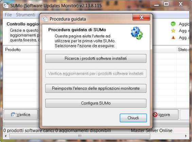192x142 pixels.
Task: Click the blue and green gears icon
Action: click(137, 33)
